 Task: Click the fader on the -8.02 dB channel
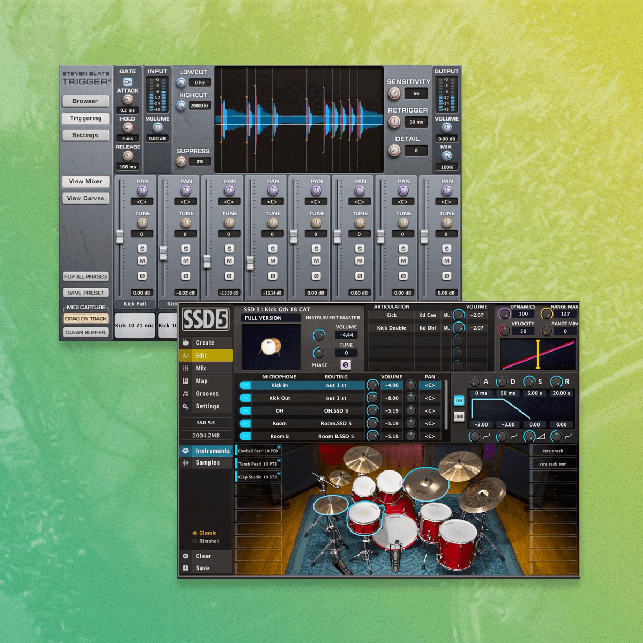point(163,253)
